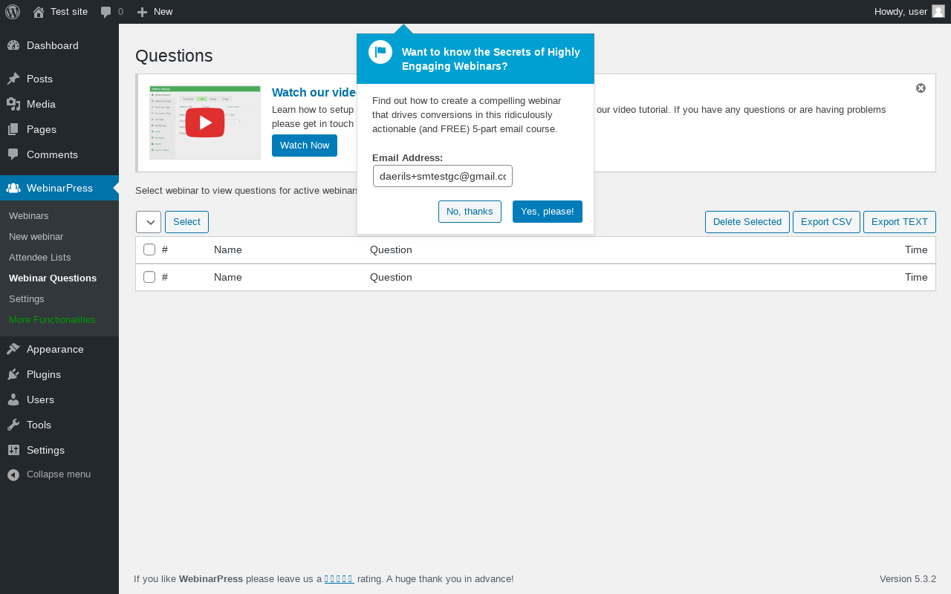Dismiss the video notice with X icon

[x=921, y=88]
